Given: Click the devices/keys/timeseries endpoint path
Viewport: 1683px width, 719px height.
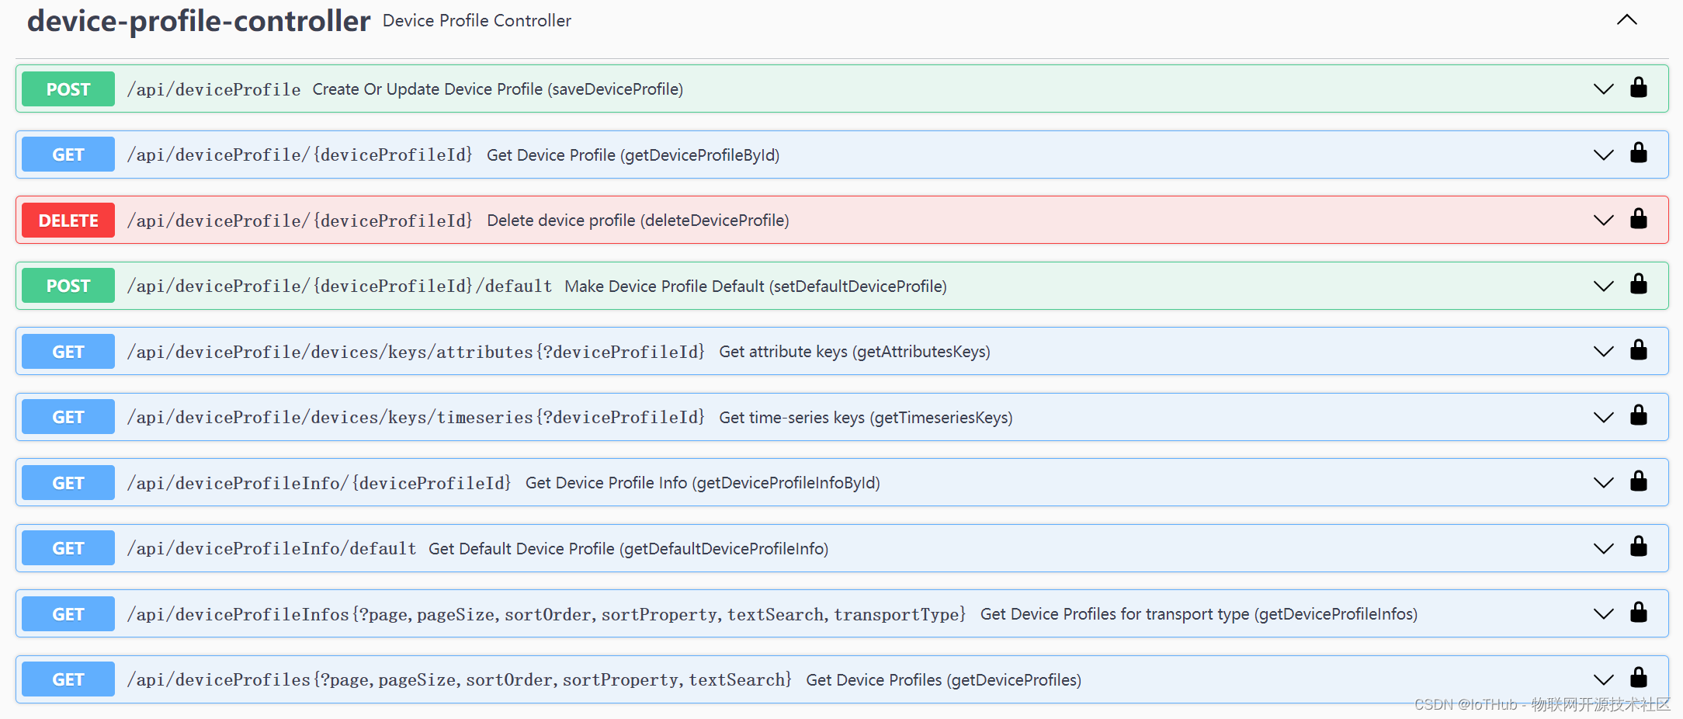Looking at the screenshot, I should click(x=416, y=417).
